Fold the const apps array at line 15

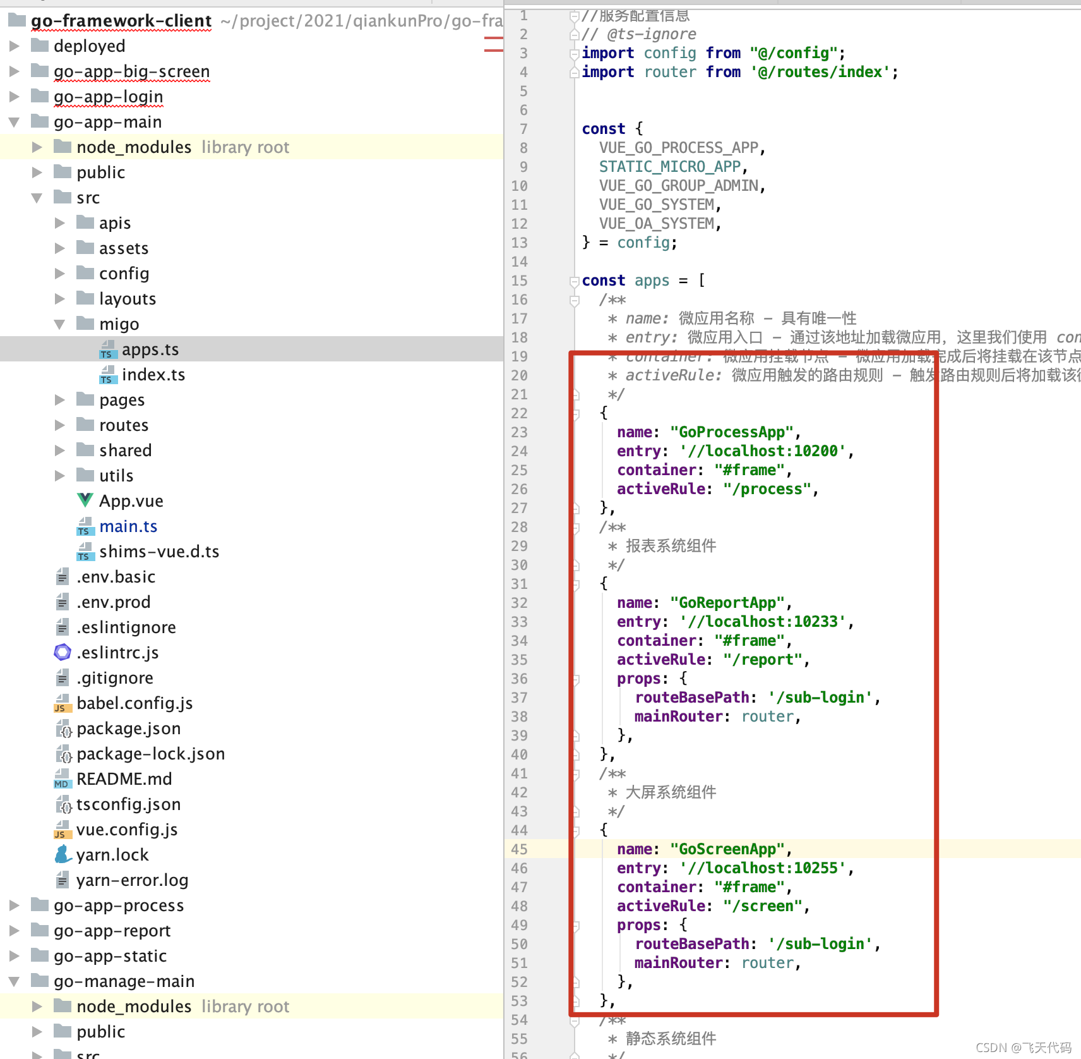(x=575, y=281)
